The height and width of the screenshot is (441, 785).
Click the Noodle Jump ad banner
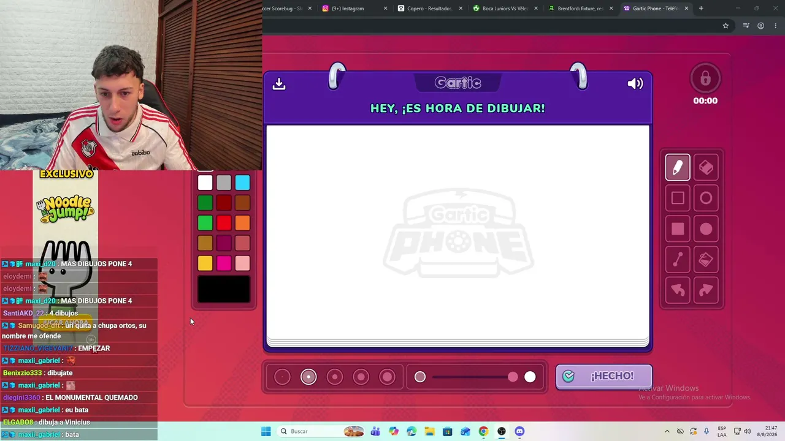point(66,256)
